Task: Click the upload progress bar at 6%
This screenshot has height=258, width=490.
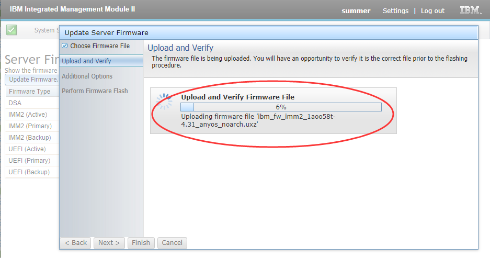Action: click(x=281, y=107)
